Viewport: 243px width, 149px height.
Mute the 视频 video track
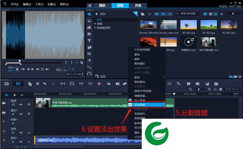tap(21, 105)
